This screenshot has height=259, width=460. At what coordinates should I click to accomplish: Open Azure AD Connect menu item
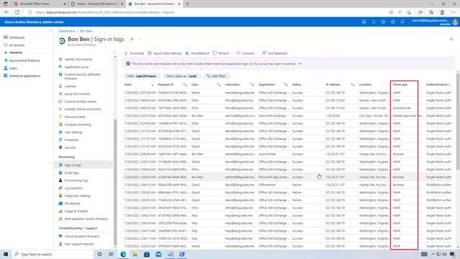tap(77, 94)
